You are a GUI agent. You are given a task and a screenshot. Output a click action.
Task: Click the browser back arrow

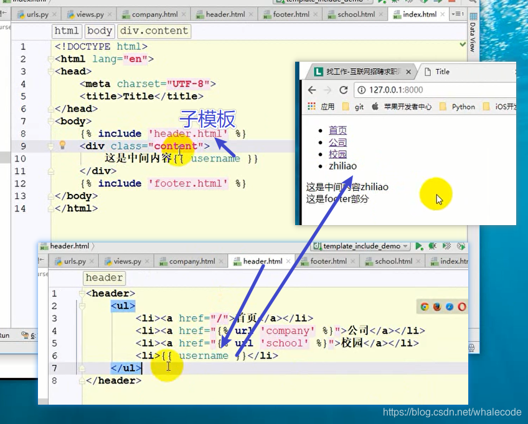pos(312,90)
